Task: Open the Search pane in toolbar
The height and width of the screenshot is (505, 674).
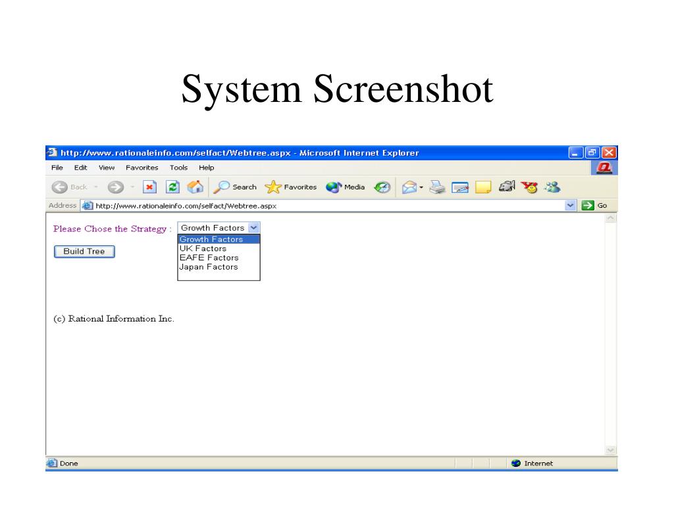Action: (235, 187)
